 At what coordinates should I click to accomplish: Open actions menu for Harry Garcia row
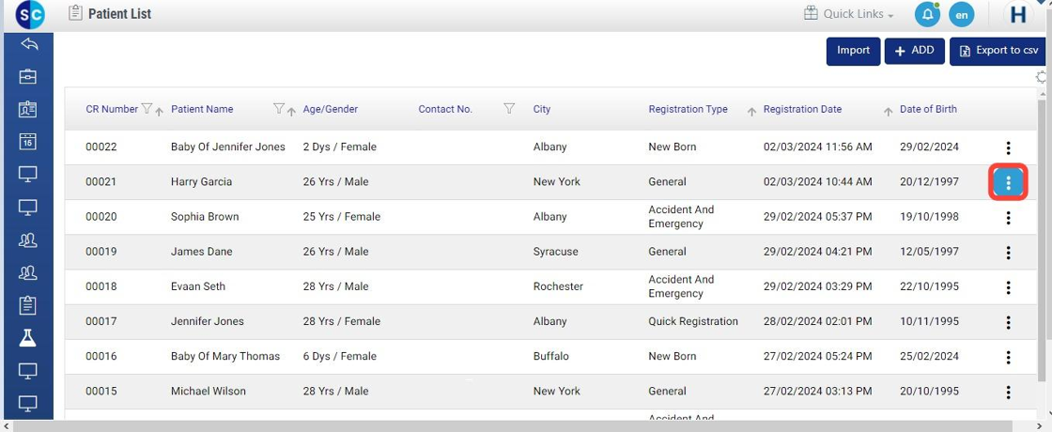point(1008,182)
